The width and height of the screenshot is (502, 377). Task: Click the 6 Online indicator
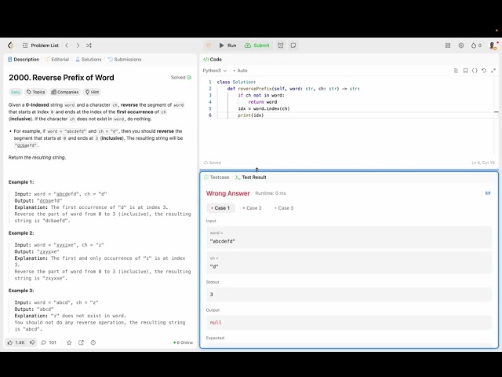(x=183, y=342)
